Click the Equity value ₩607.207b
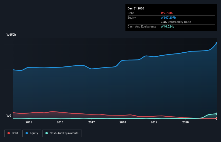 click(x=168, y=18)
